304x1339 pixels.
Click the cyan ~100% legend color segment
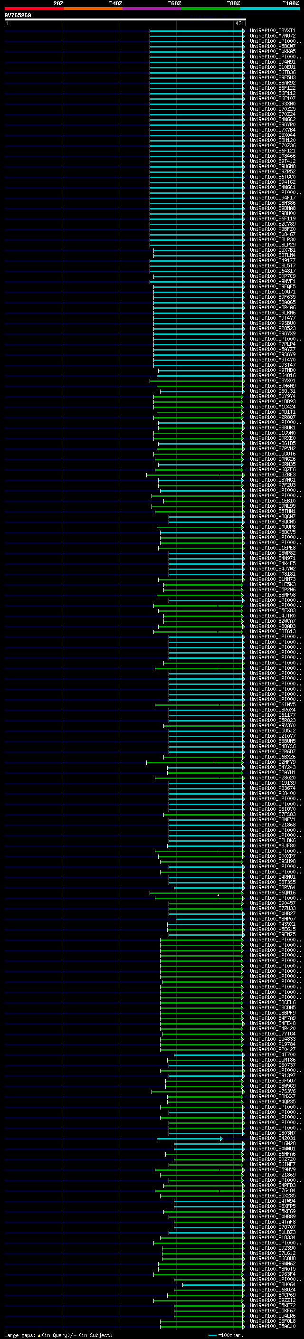(x=270, y=9)
